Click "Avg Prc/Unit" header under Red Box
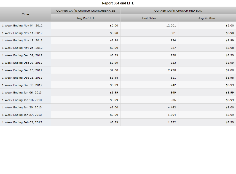 point(207,18)
